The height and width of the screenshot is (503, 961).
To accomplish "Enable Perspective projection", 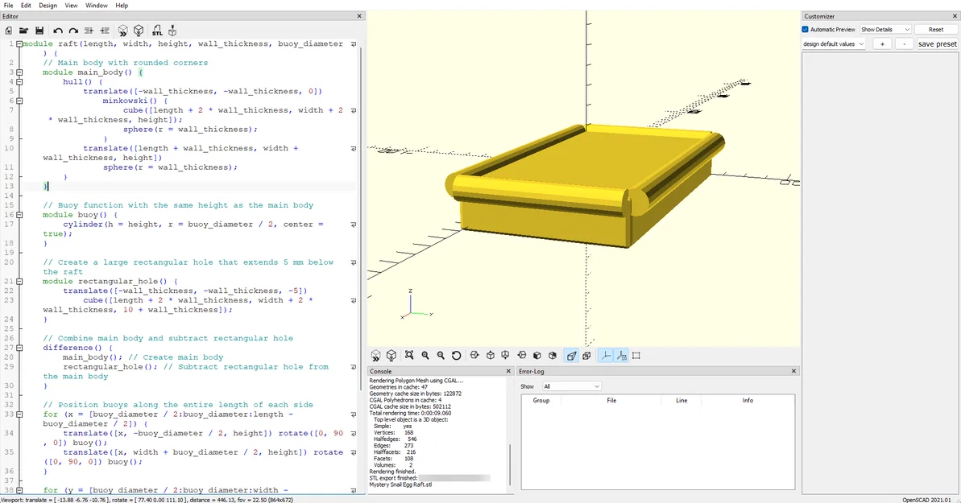I will 571,356.
